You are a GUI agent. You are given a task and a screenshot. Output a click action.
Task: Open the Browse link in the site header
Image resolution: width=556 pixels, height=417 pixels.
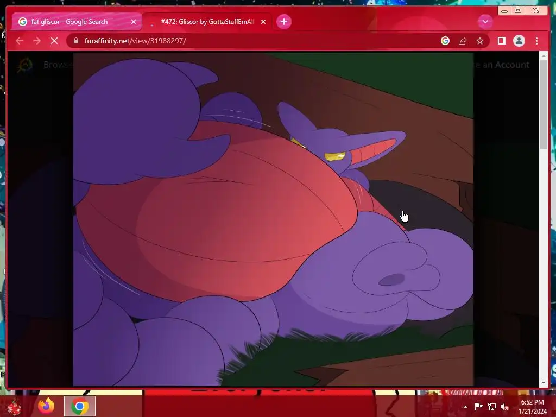coord(58,65)
